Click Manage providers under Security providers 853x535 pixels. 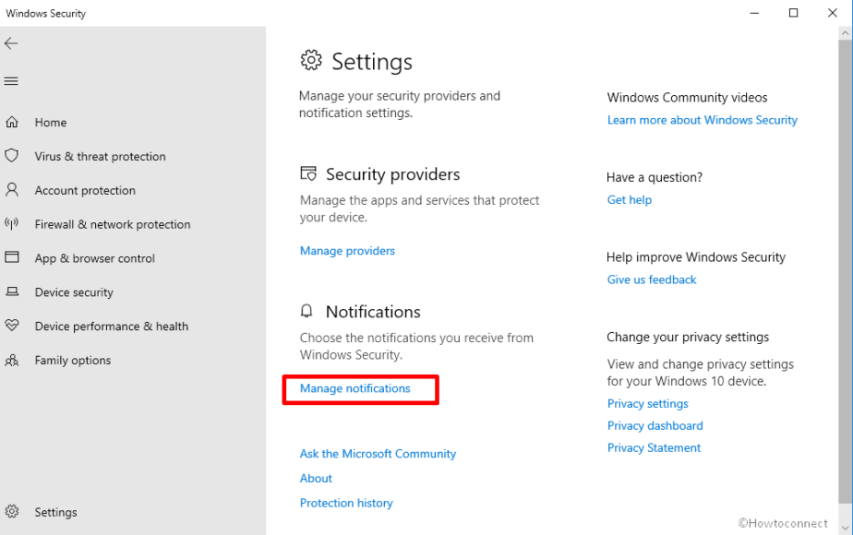(347, 250)
